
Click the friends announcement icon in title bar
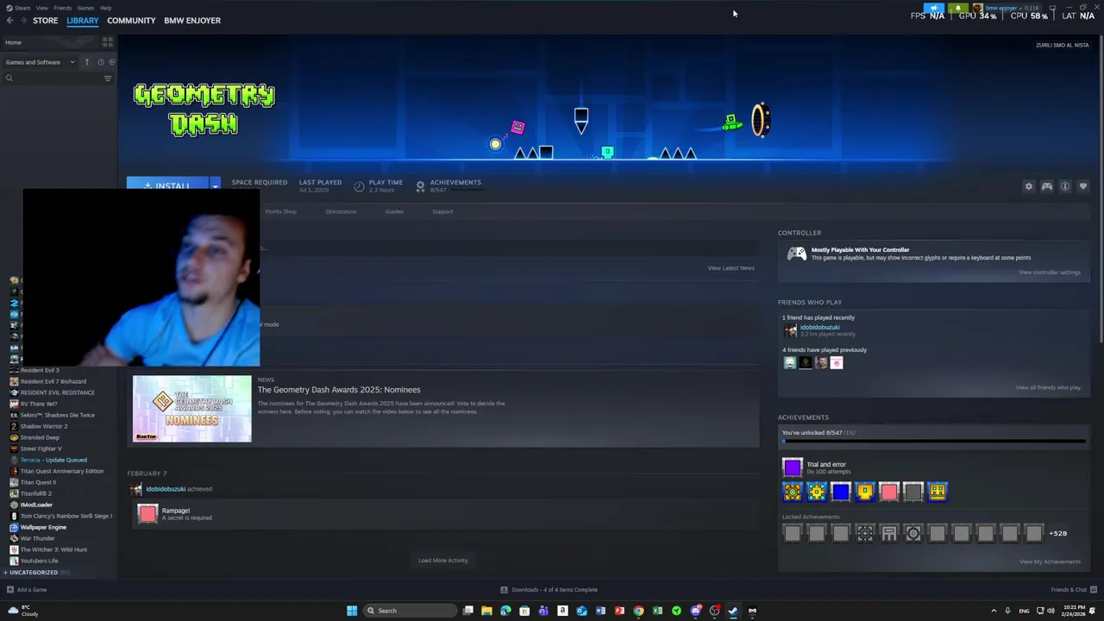[x=934, y=8]
